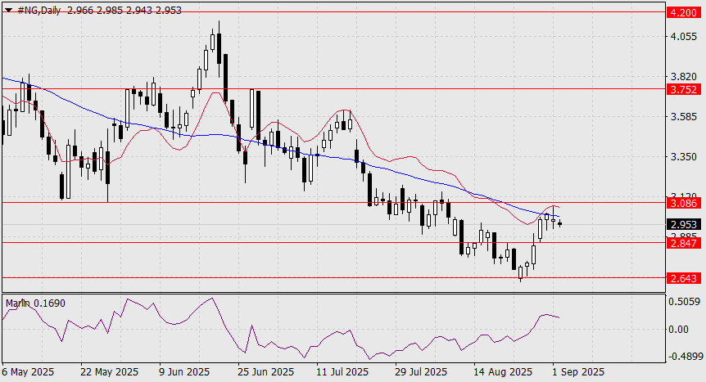Select the Marlin 0.1690 indicator label
This screenshot has width=706, height=382.
coord(35,303)
